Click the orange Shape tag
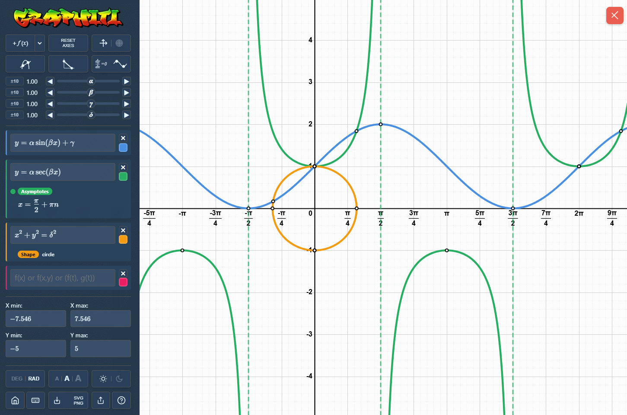Screen dimensions: 627x415 (28, 255)
